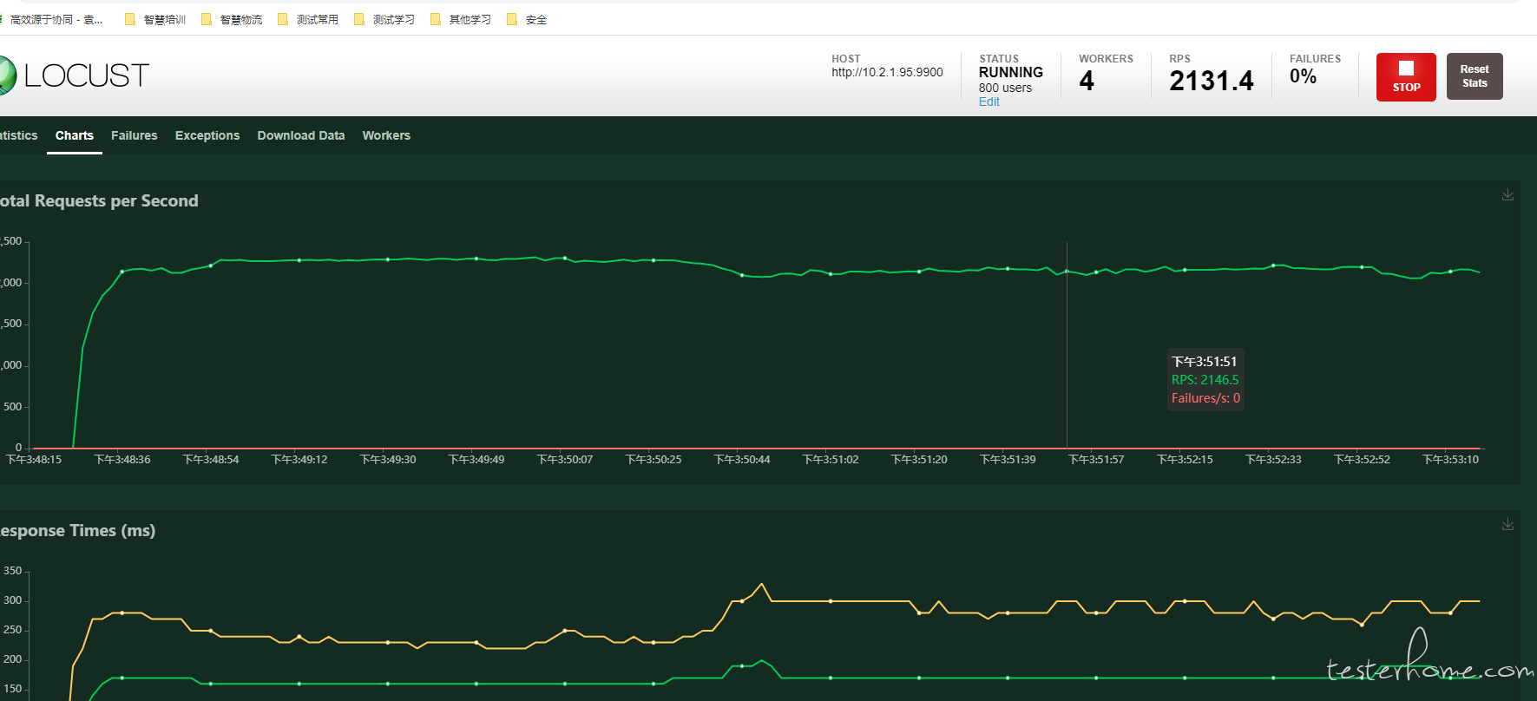The image size is (1537, 701).
Task: Click the workers count 4
Action: coord(1087,81)
